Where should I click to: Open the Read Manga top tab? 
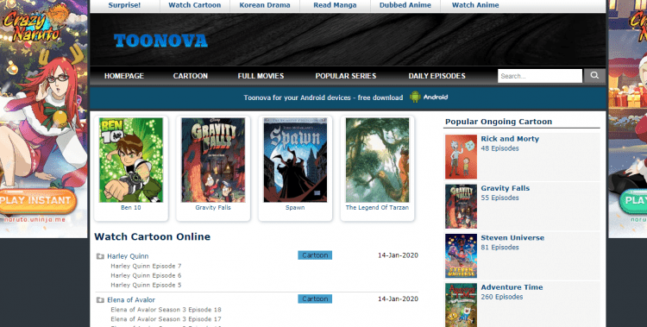point(335,5)
